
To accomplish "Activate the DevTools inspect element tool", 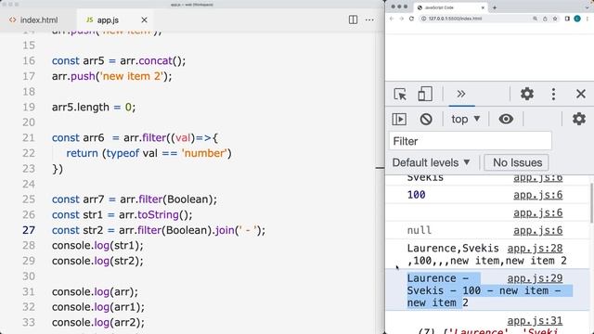I will point(400,94).
